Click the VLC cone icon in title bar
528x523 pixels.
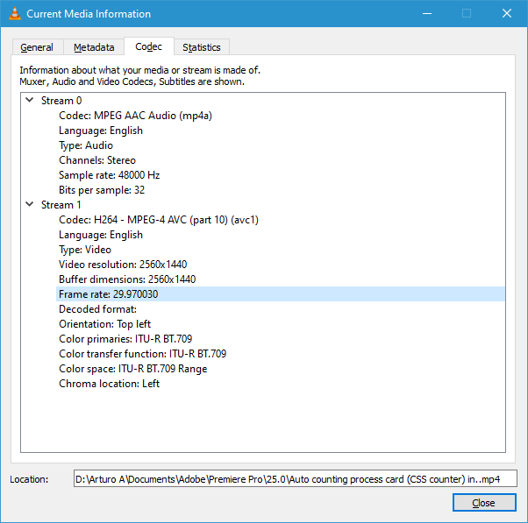click(15, 13)
